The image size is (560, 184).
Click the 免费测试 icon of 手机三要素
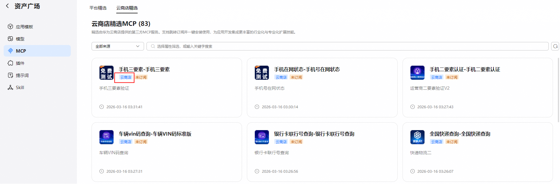click(107, 73)
